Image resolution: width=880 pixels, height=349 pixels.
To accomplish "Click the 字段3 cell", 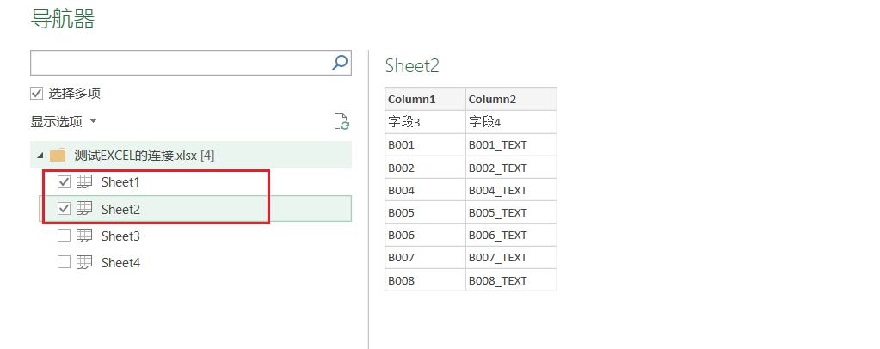I will point(426,122).
